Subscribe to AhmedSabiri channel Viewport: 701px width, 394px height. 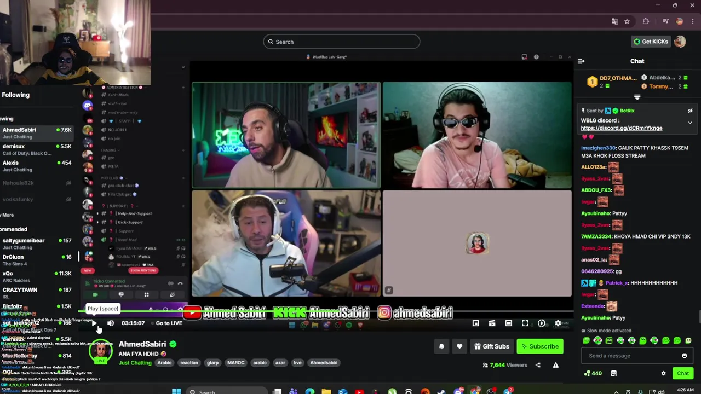(x=540, y=346)
